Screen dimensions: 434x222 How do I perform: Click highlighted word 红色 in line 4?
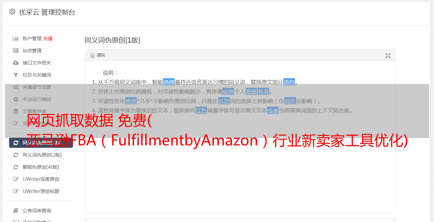pyautogui.click(x=201, y=110)
